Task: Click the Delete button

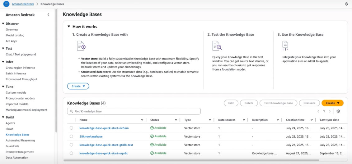Action: 249,103
